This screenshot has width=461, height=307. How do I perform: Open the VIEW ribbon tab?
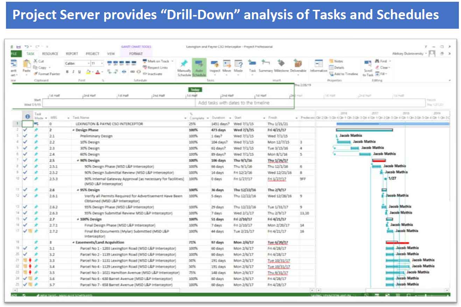click(111, 54)
